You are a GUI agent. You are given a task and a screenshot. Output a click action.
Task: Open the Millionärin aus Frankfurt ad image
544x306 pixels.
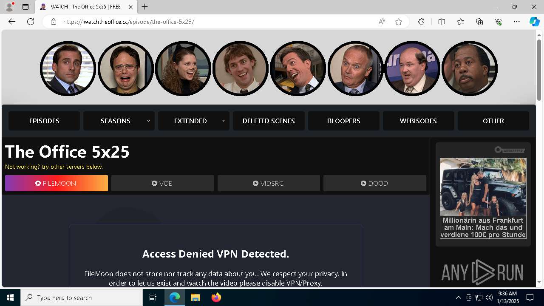point(483,187)
